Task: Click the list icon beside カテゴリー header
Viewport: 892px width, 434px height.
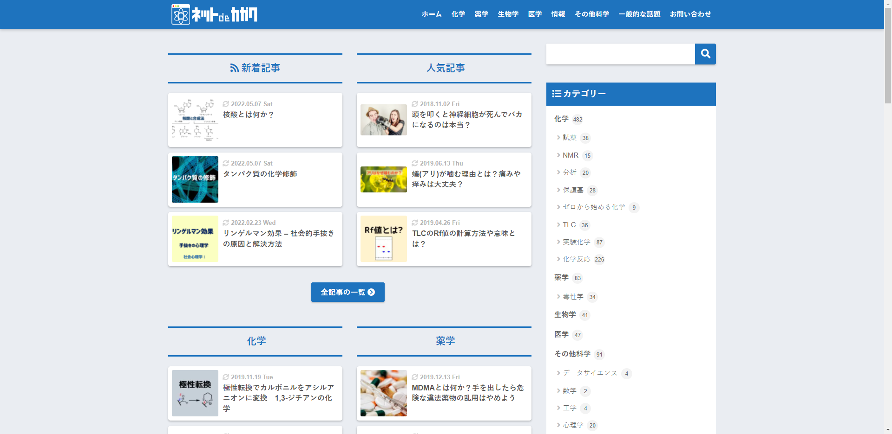Action: (556, 94)
